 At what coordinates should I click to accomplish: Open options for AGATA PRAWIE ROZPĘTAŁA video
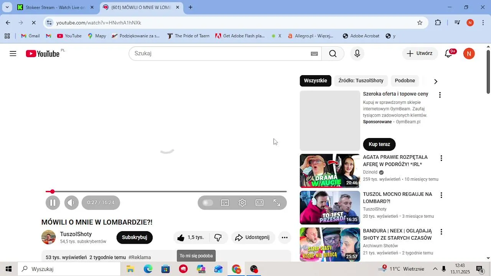[x=441, y=158]
